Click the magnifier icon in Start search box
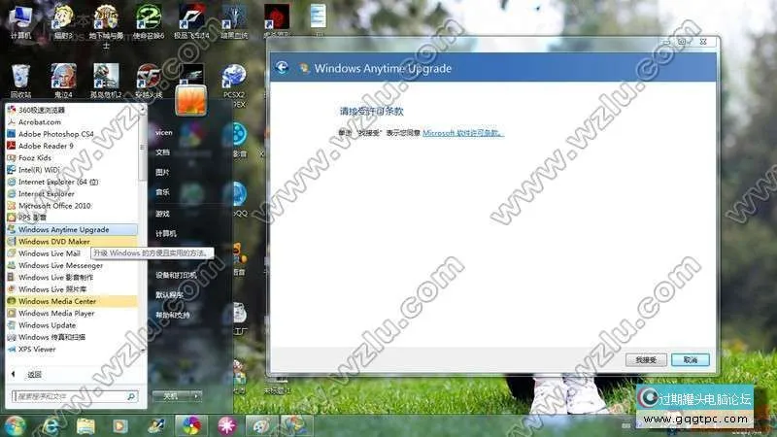Screen dimensions: 777x437 click(131, 396)
